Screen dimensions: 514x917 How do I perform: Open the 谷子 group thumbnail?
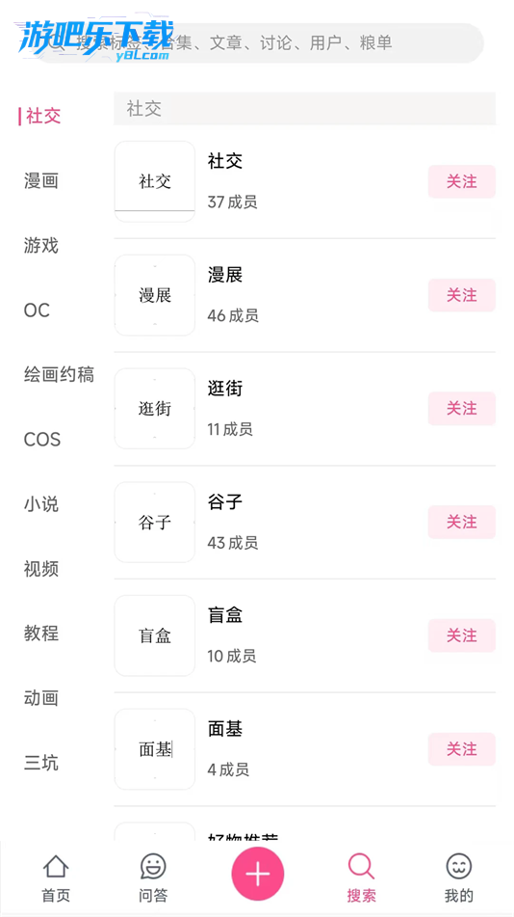click(x=155, y=523)
